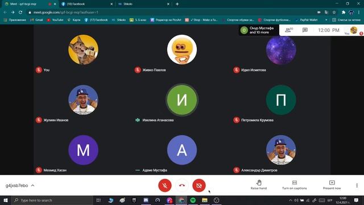Toggle the camera button in the call bar
Viewport: 364px width, 205px height.
click(x=199, y=185)
